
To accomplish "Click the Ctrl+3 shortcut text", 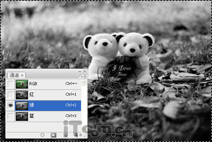I will click(71, 116).
